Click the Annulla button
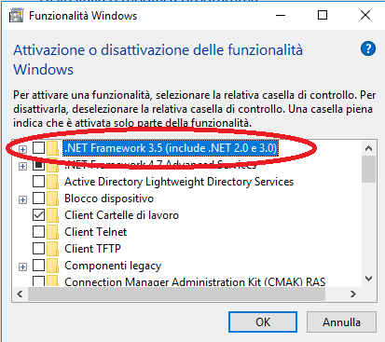385x342 pixels. (x=341, y=322)
